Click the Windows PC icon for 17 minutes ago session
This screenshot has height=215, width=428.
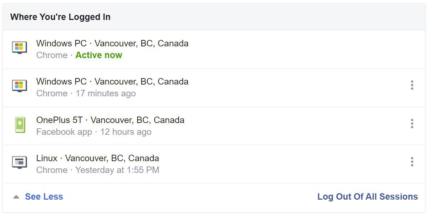(x=19, y=86)
